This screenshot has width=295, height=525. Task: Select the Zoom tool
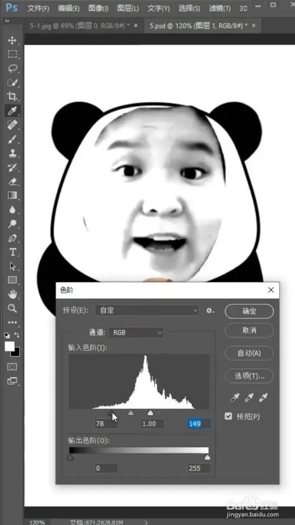12,308
